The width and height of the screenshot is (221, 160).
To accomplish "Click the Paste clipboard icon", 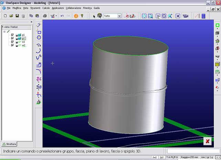I will [x=37, y=16].
